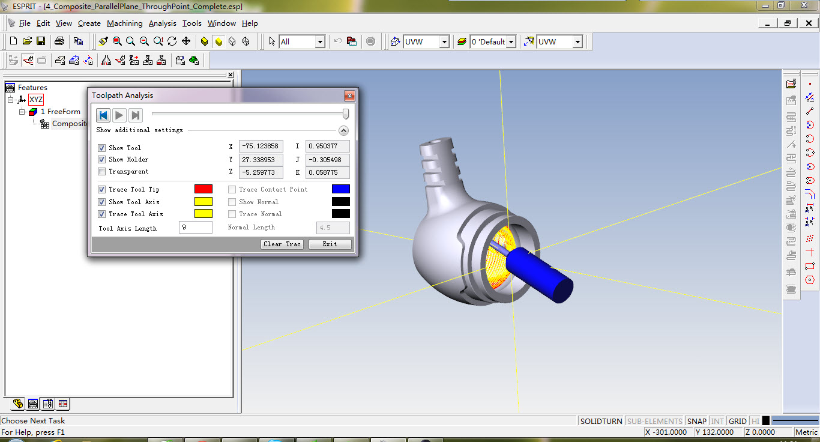The image size is (820, 442).
Task: Click the New document icon
Action: 13,41
